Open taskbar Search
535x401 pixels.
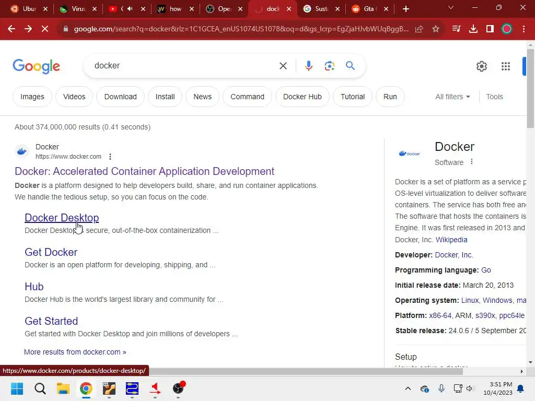pyautogui.click(x=40, y=388)
